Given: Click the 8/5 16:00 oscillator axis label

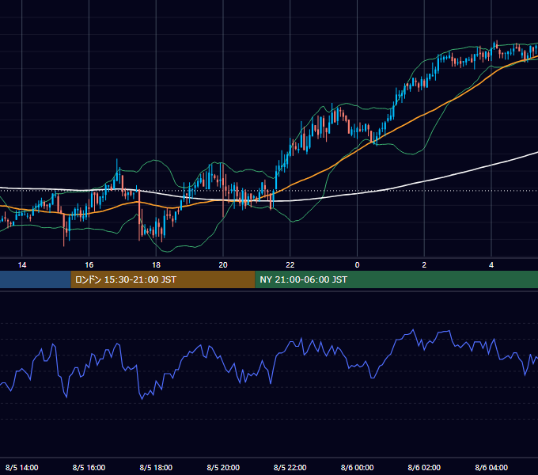Looking at the screenshot, I should coord(89,467).
